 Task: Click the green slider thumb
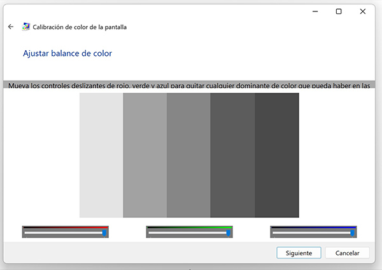228,233
